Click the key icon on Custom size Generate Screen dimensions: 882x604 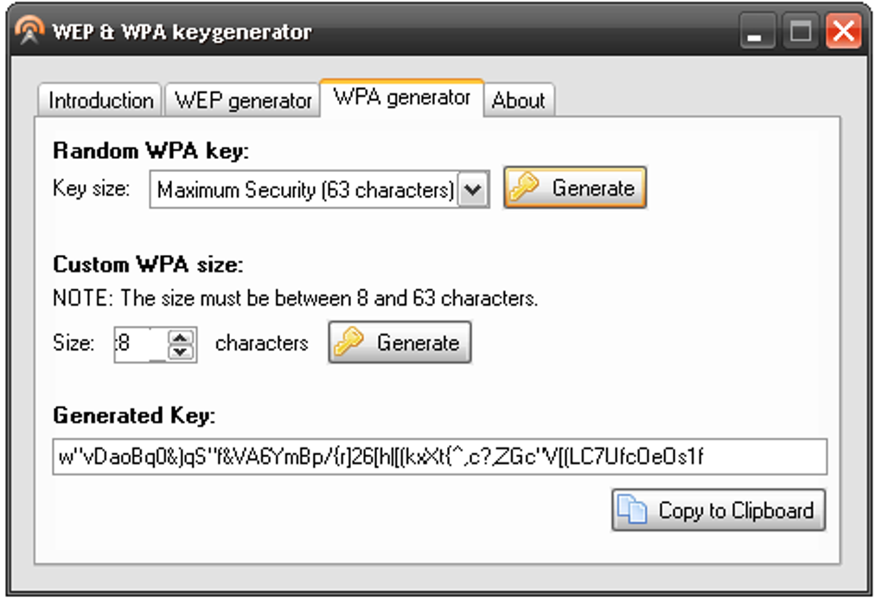click(x=348, y=343)
